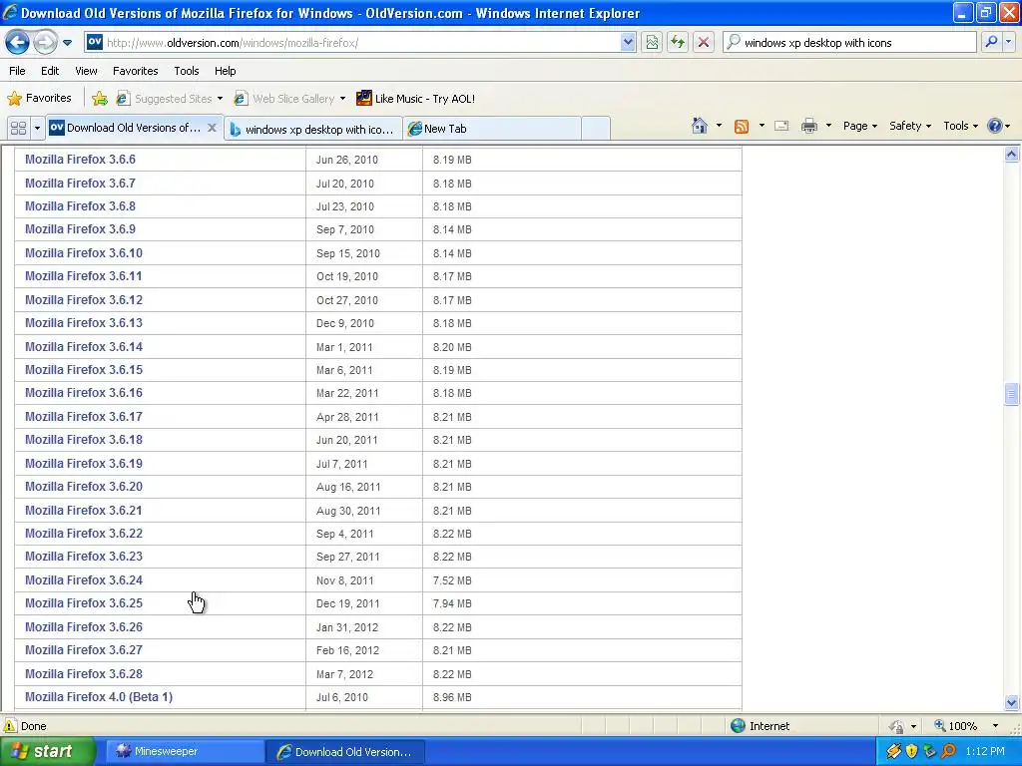Open the Tools menu in the menu bar

point(187,71)
